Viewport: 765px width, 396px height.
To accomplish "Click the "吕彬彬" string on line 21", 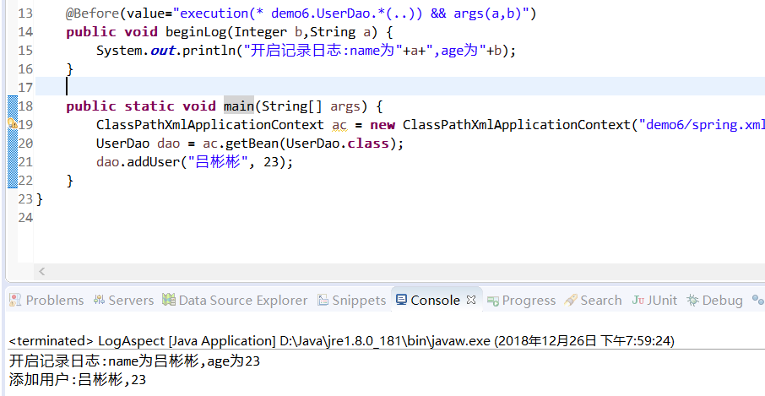I will 218,162.
